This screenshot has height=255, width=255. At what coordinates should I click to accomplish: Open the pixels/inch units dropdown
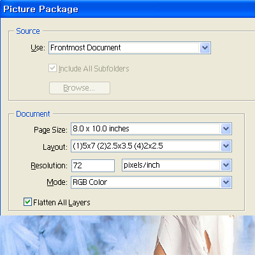pyautogui.click(x=177, y=165)
